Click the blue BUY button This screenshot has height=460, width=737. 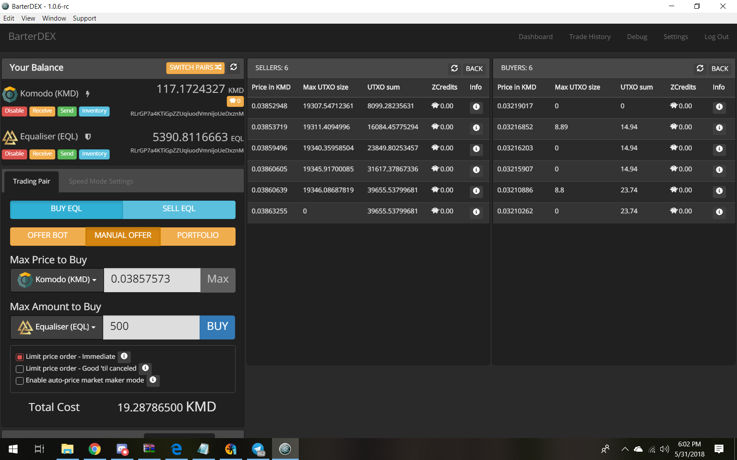pyautogui.click(x=218, y=327)
